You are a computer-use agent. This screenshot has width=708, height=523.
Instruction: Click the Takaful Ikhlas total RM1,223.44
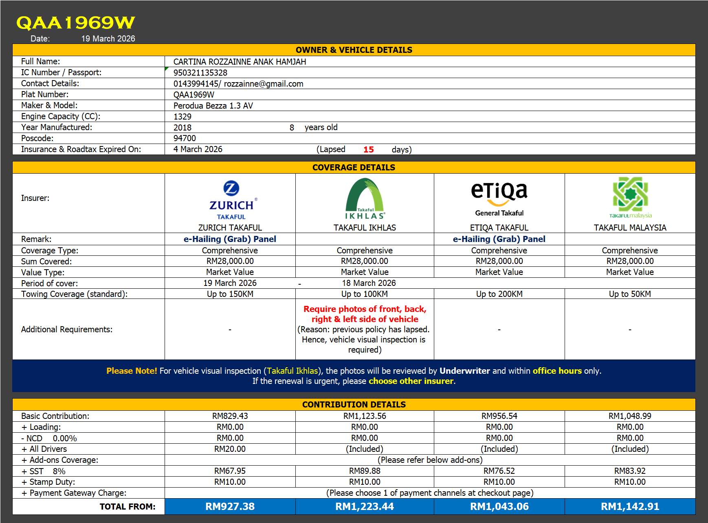[x=365, y=506]
